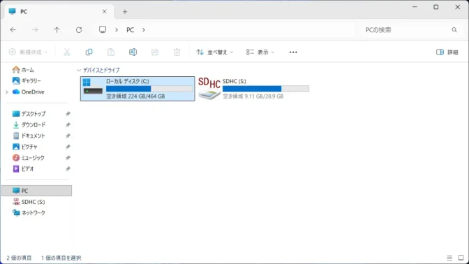Click the Cut scissors icon
This screenshot has width=469, height=264.
[x=67, y=52]
